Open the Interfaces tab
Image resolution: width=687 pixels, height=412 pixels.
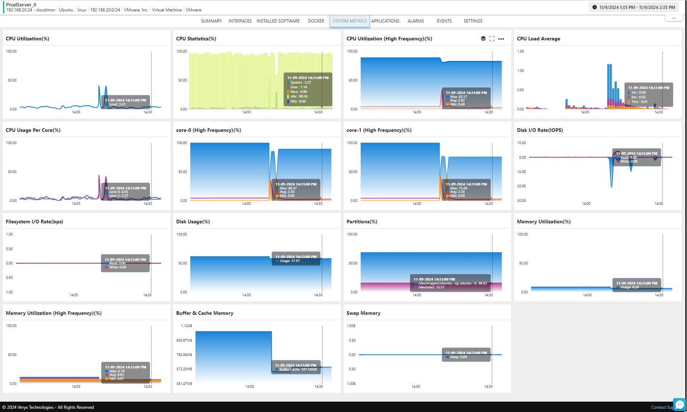click(240, 21)
